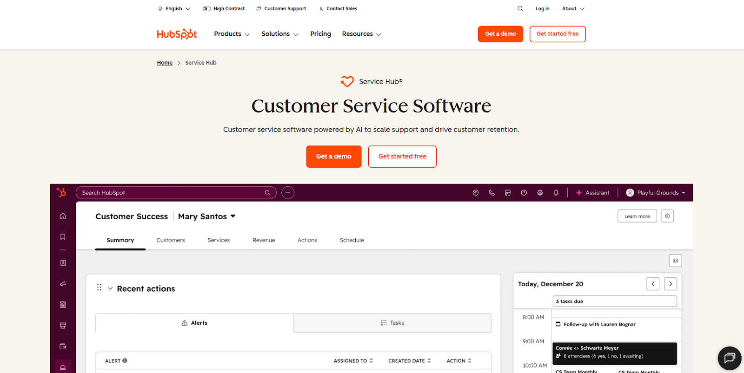Viewport: 744px width, 373px height.
Task: Click the Home icon in the left sidebar
Action: (63, 216)
